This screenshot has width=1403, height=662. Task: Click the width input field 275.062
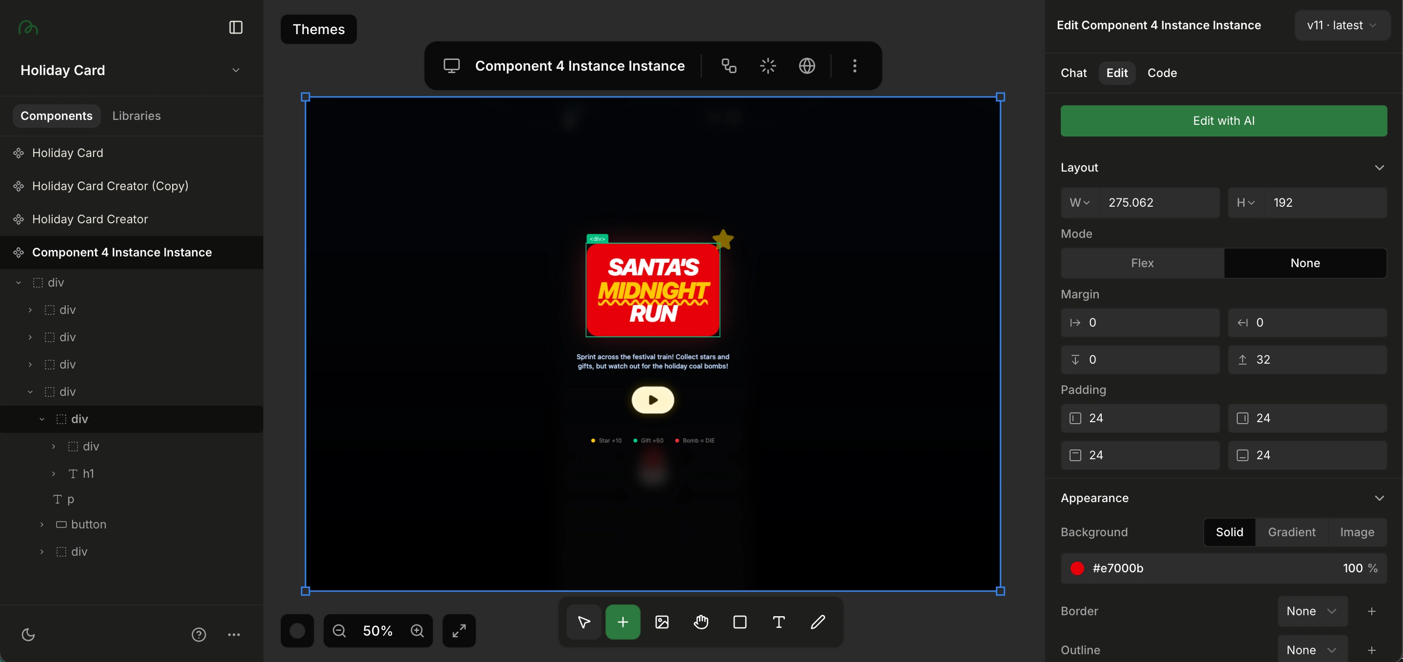click(x=1158, y=203)
